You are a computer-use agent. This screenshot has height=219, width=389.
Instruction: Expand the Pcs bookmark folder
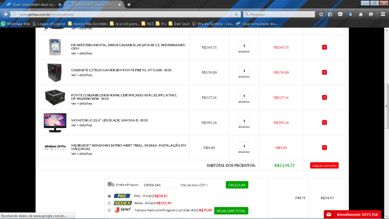click(x=161, y=24)
